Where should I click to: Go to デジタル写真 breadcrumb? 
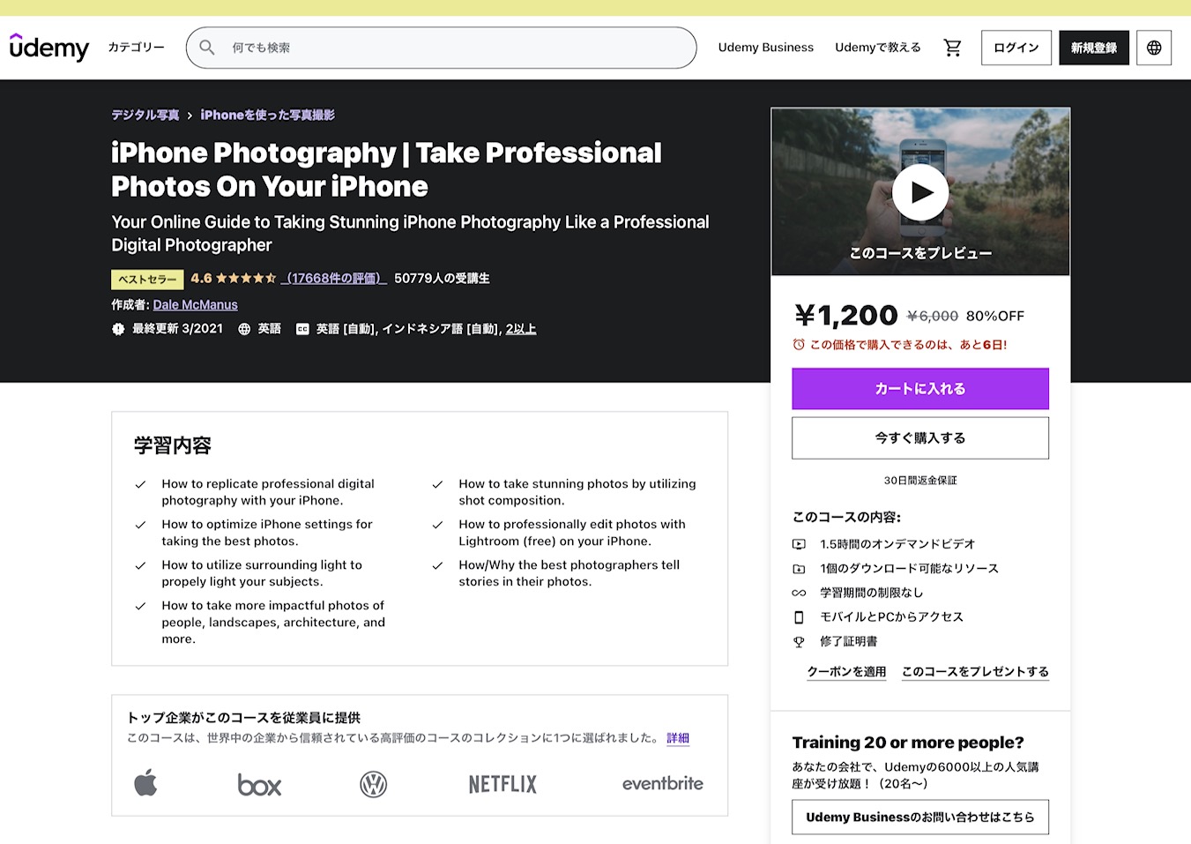coord(145,115)
